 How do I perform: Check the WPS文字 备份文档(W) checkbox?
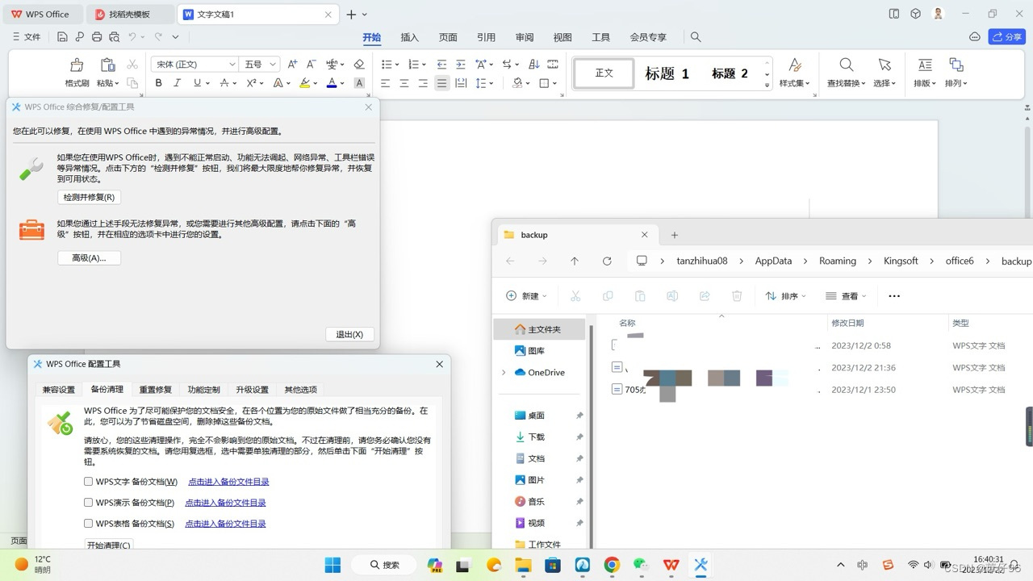click(89, 482)
